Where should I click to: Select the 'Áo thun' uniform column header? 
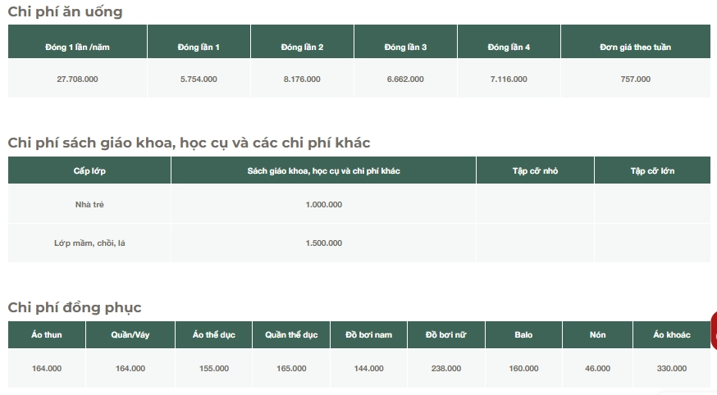[x=47, y=335]
